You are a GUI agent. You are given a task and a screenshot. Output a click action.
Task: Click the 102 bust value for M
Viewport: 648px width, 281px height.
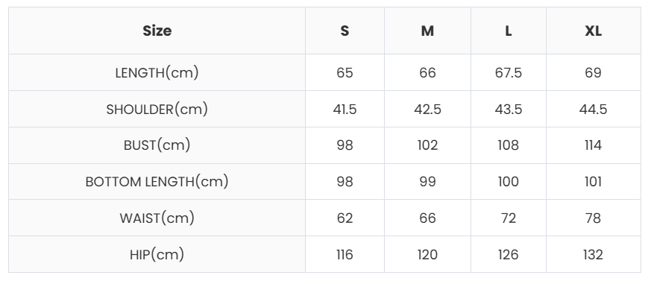point(427,145)
